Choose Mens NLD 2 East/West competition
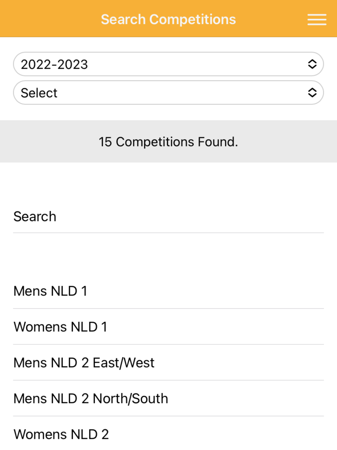337x450 pixels. point(168,363)
